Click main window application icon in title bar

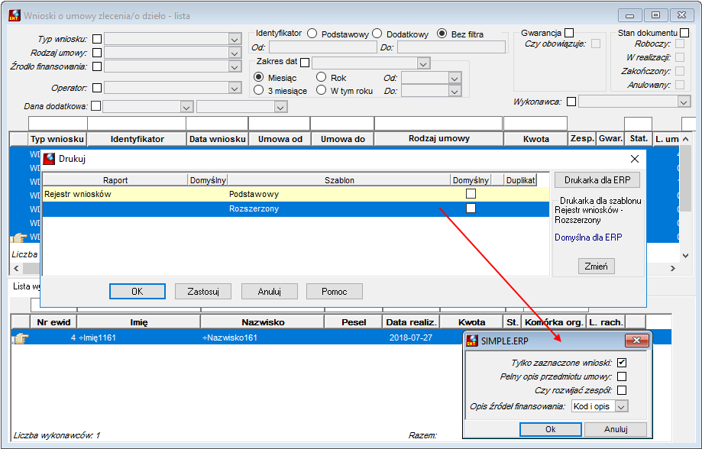pyautogui.click(x=15, y=16)
